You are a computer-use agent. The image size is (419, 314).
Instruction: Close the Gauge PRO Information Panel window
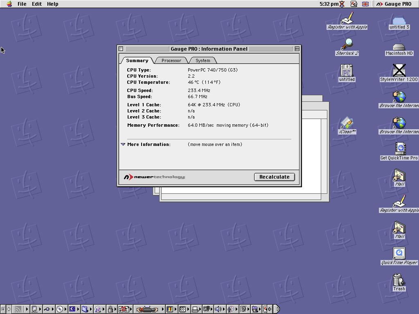tap(121, 49)
